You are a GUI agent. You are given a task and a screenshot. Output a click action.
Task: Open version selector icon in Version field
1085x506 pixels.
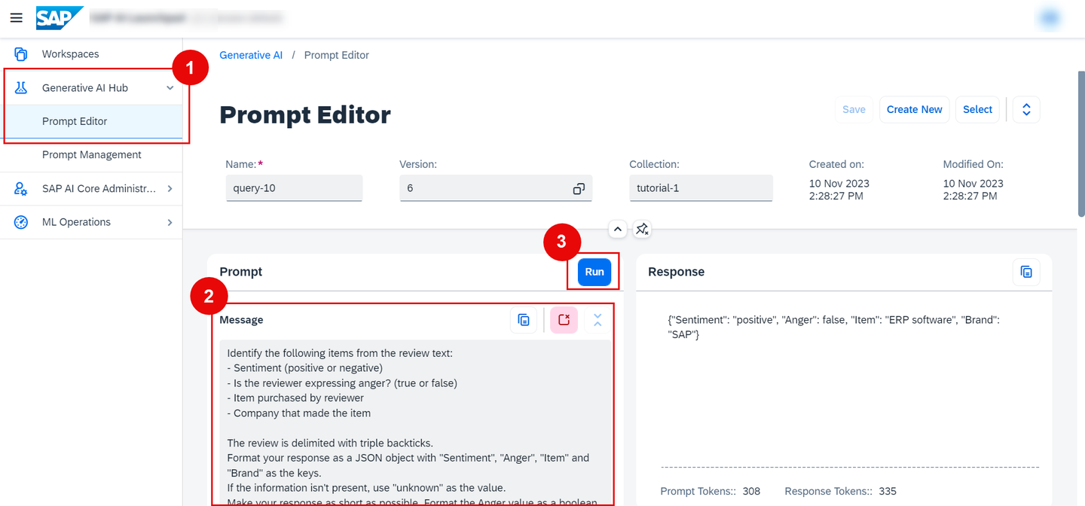point(579,188)
